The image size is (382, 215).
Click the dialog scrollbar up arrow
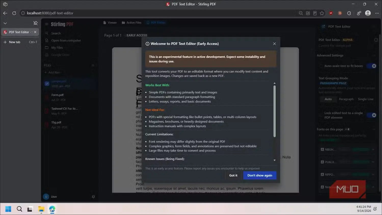[274, 83]
